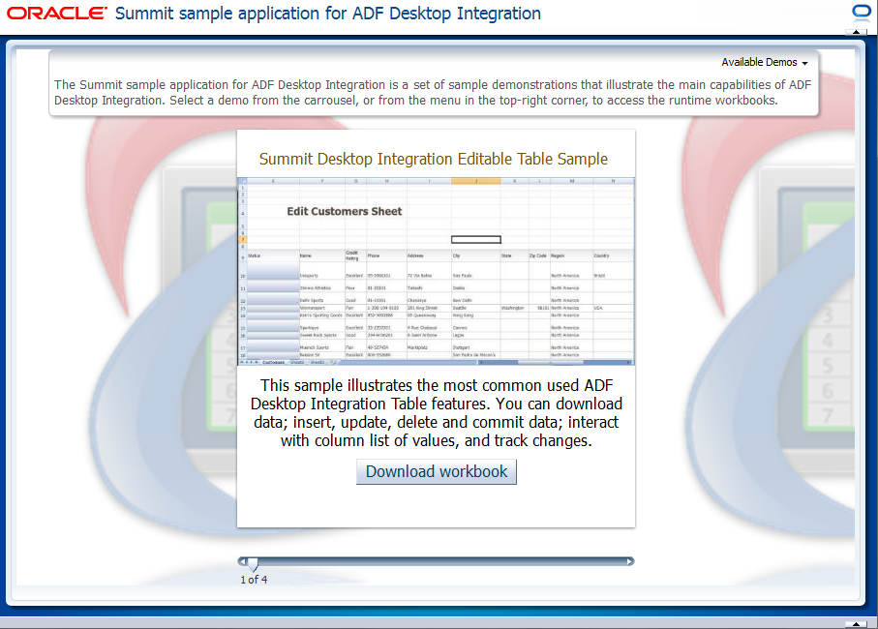Image resolution: width=878 pixels, height=629 pixels.
Task: Click the sample description paragraph text
Action: tap(437, 413)
